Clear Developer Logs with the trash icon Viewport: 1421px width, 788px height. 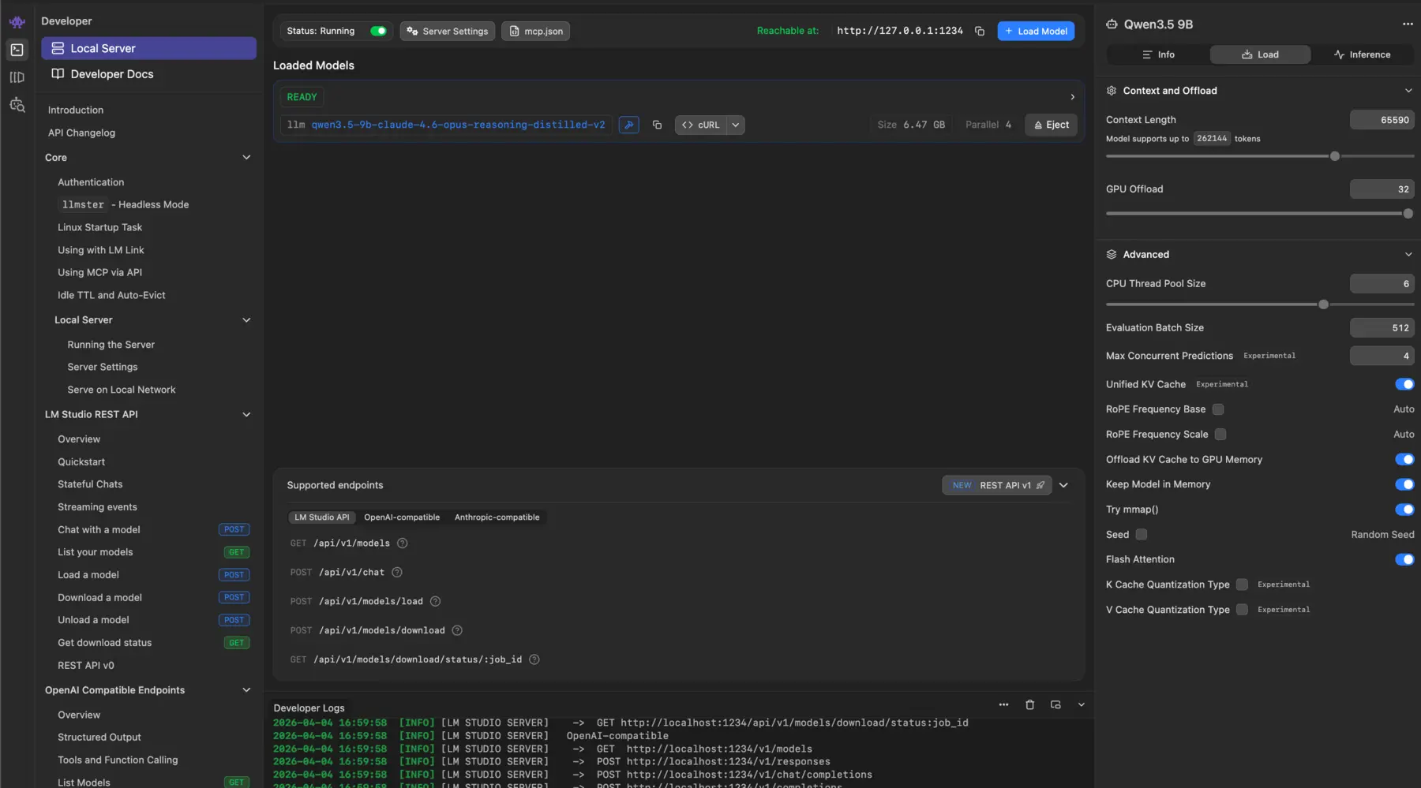click(1029, 705)
